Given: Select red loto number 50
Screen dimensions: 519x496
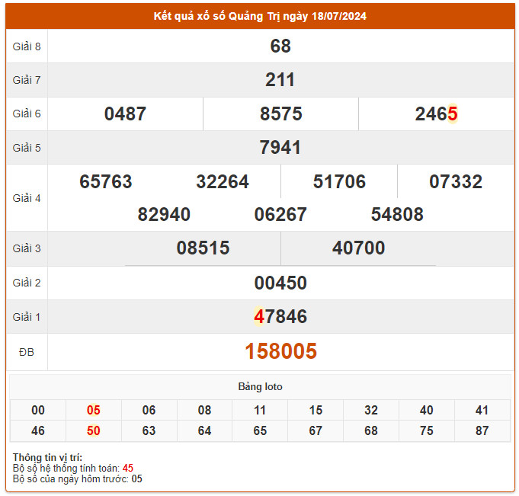Looking at the screenshot, I should pyautogui.click(x=94, y=431).
